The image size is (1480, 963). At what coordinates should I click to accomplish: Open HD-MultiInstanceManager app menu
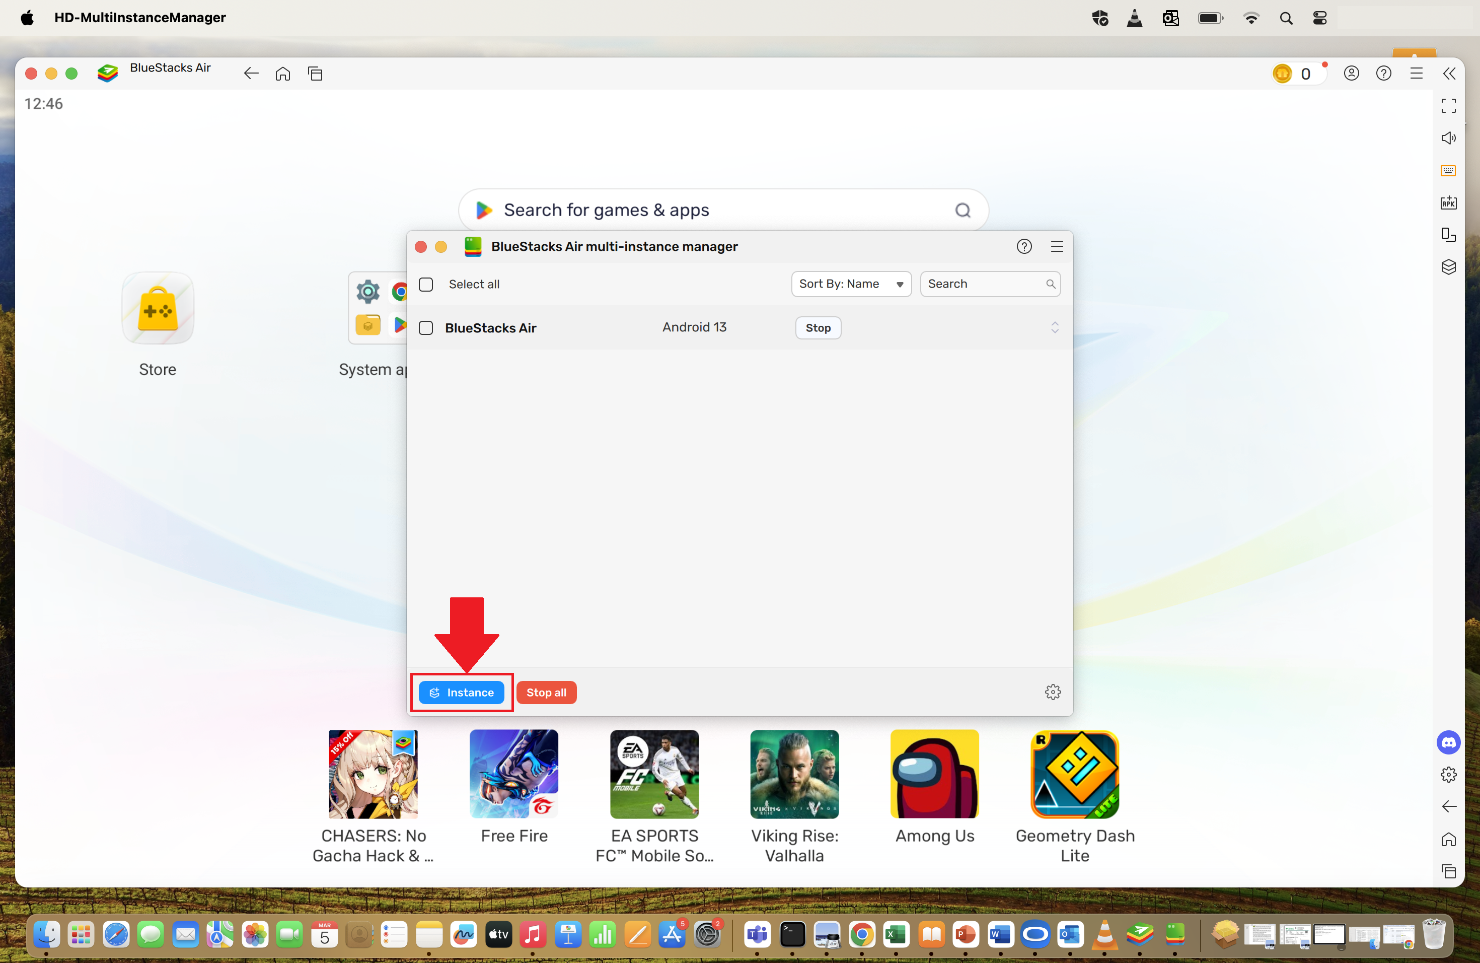140,18
